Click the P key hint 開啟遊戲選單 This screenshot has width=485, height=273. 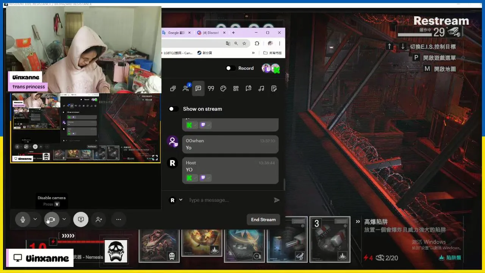(434, 58)
